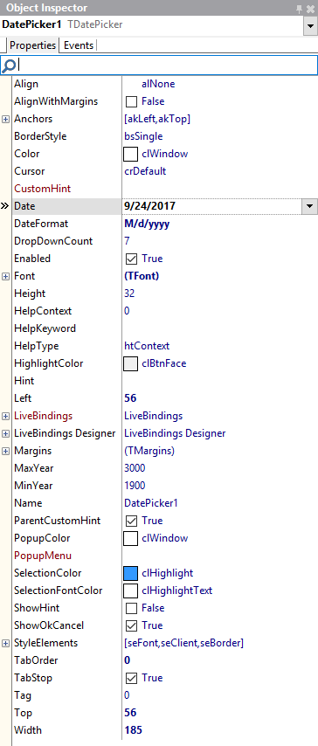Select the DateFormat M/d/yyyy value
The image size is (318, 746).
point(147,224)
